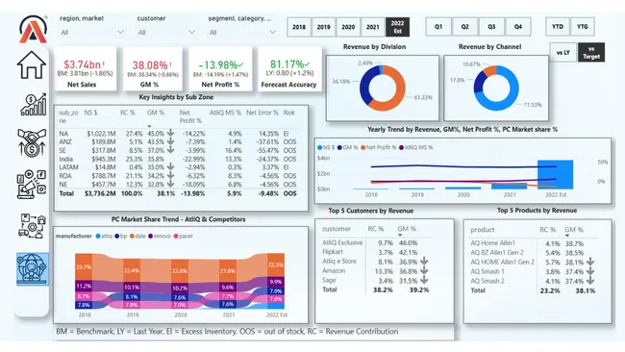Viewport: 625px width, 352px height.
Task: Click the pacer legend entry
Action: [x=184, y=236]
